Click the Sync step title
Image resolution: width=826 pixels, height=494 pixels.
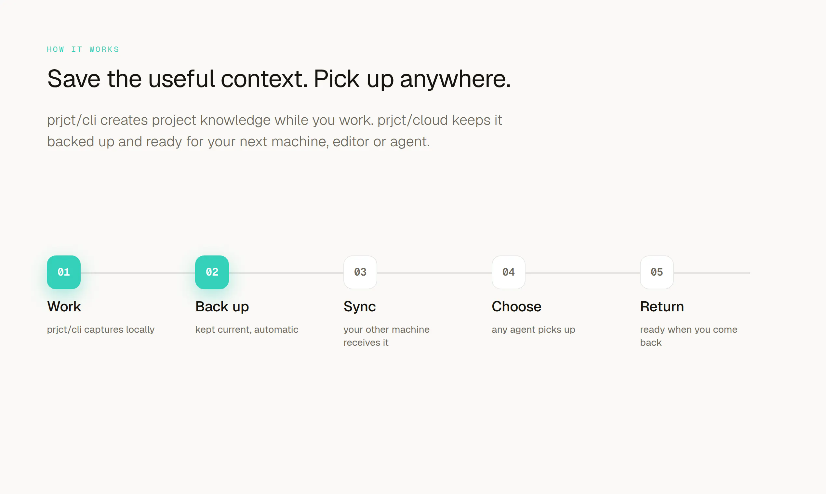359,306
